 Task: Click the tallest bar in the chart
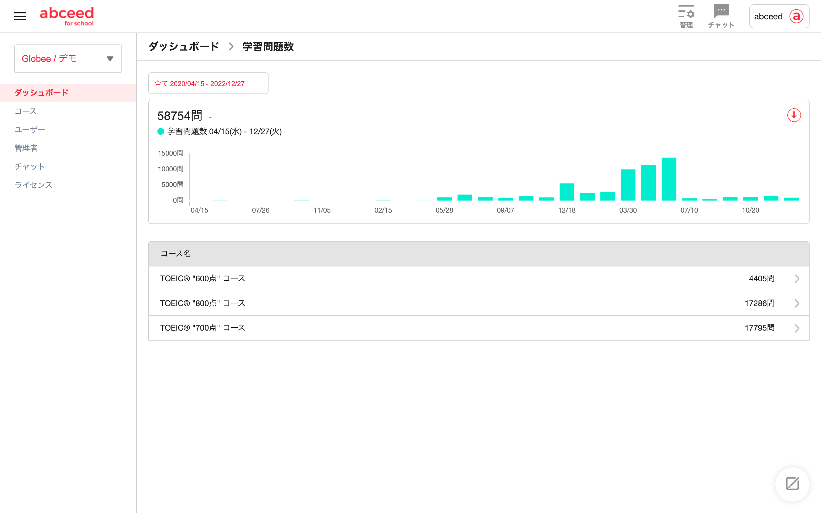tap(669, 179)
